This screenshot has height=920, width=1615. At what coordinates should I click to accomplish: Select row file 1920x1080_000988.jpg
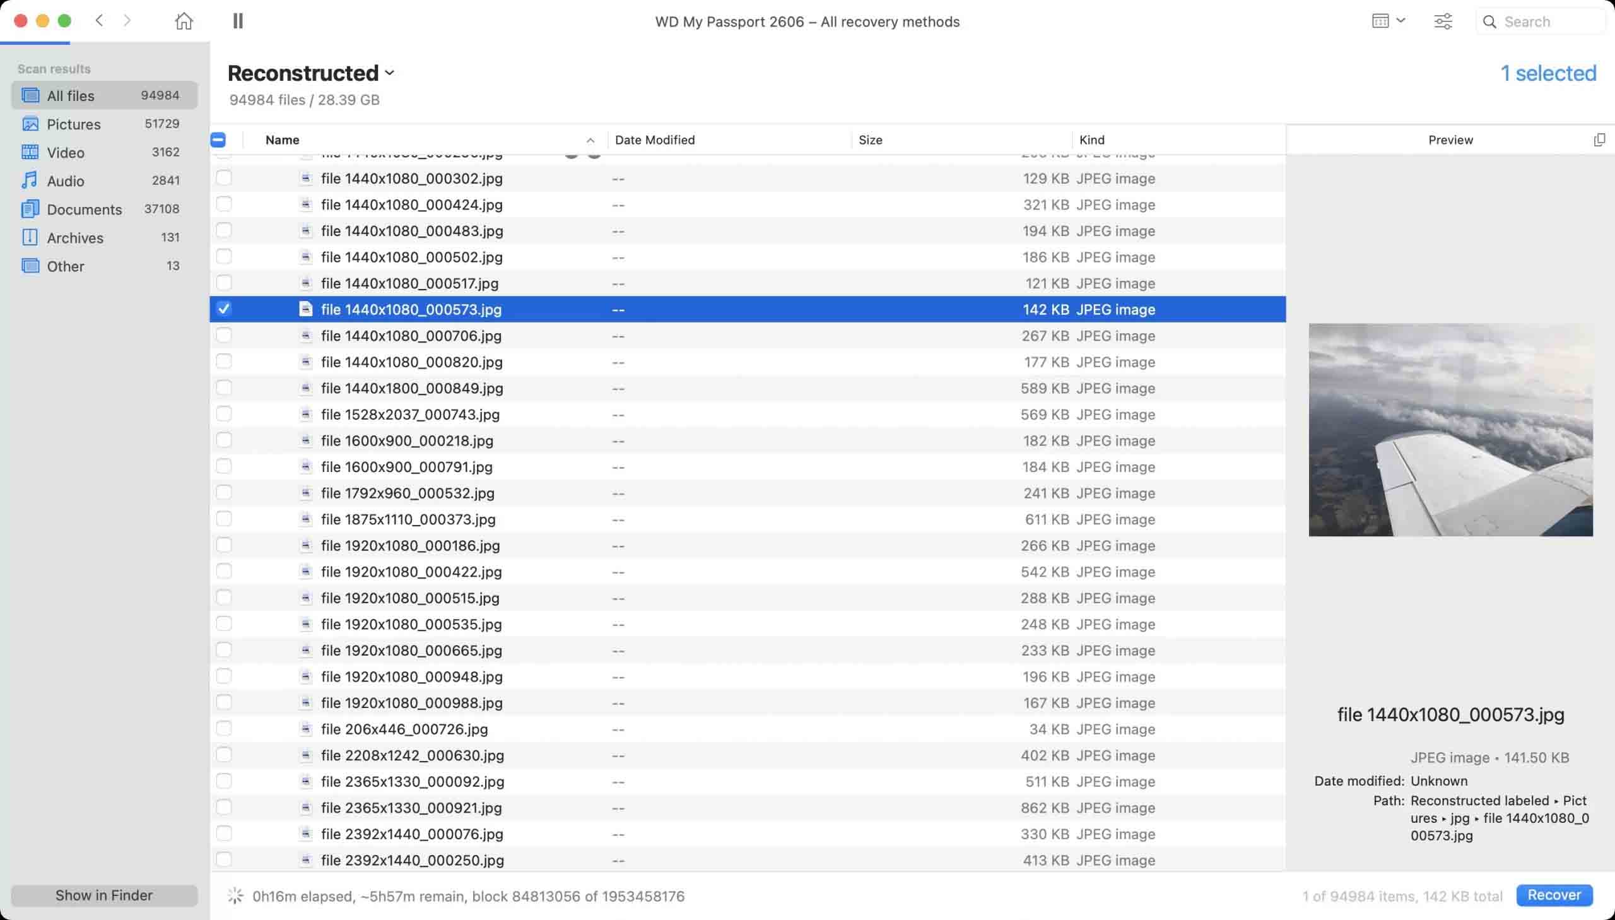pyautogui.click(x=748, y=703)
